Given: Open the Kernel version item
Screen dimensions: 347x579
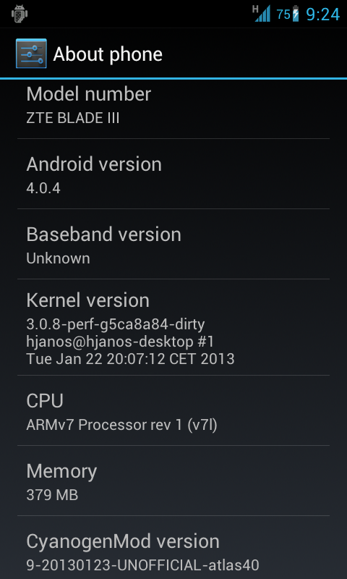Looking at the screenshot, I should point(173,327).
